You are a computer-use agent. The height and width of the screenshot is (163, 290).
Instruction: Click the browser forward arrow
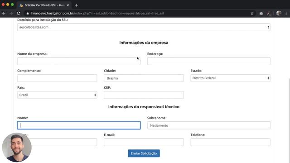[11, 13]
